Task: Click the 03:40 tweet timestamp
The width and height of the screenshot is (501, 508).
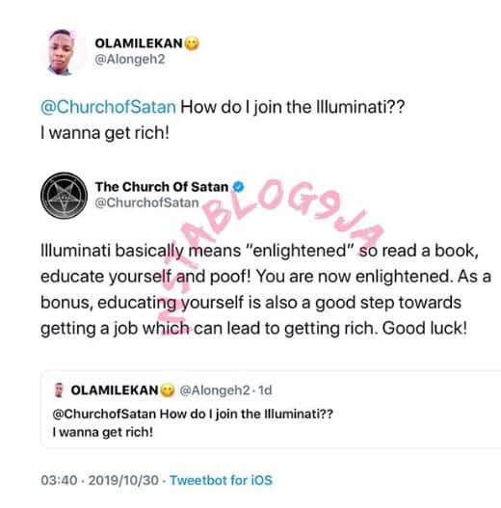Action: click(60, 480)
